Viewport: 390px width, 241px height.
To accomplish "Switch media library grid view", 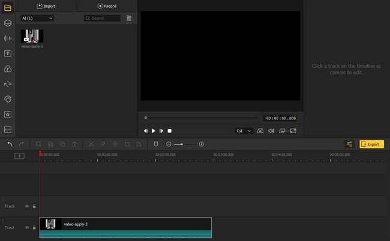I will pyautogui.click(x=129, y=18).
